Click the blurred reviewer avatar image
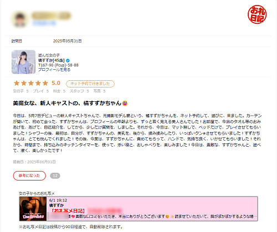Viewport: 277px width, 232px height. coord(20,19)
